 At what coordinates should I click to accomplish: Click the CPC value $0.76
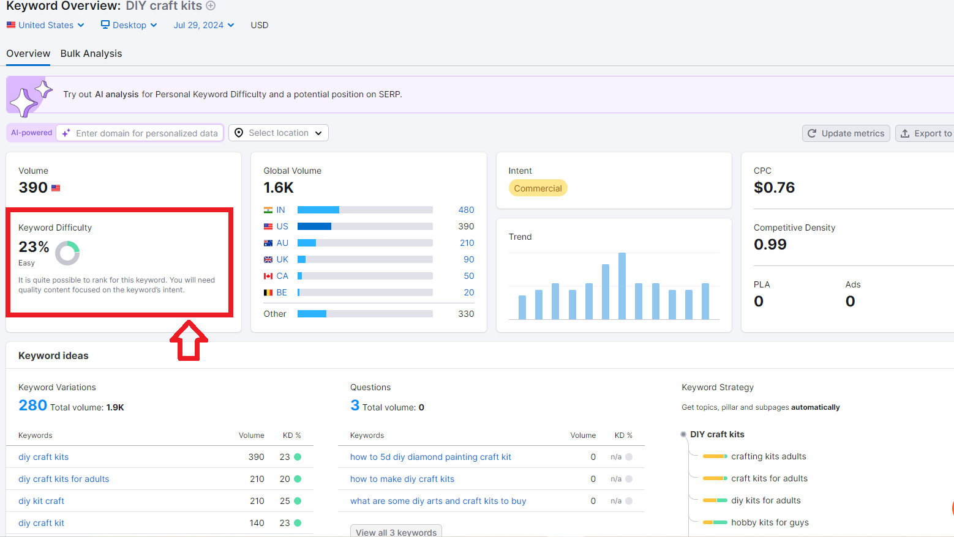[x=774, y=188]
